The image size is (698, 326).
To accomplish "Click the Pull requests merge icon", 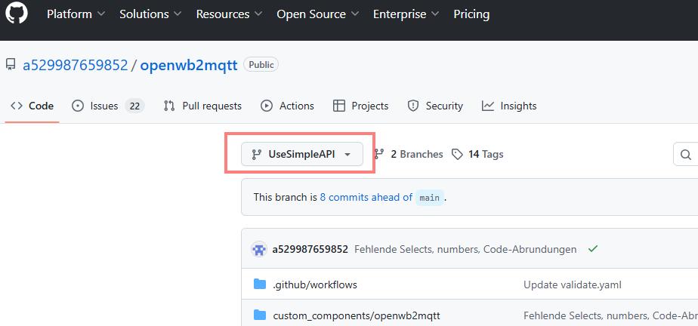I will pyautogui.click(x=169, y=106).
